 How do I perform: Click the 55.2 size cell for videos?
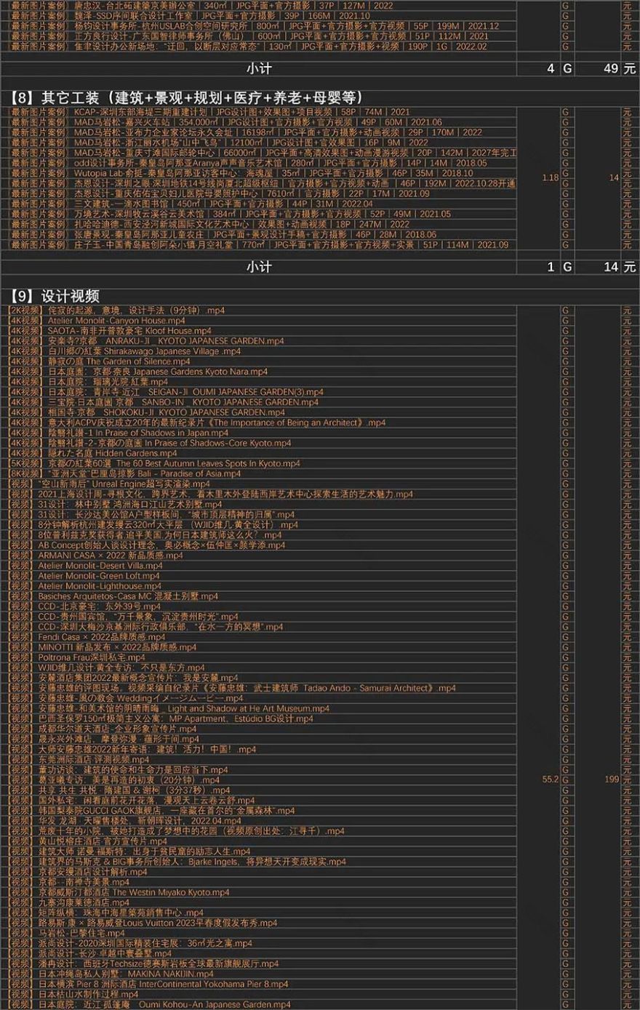click(550, 779)
